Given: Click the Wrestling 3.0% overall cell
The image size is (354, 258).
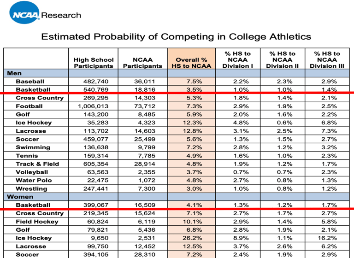Looking at the screenshot, I should 194,189.
